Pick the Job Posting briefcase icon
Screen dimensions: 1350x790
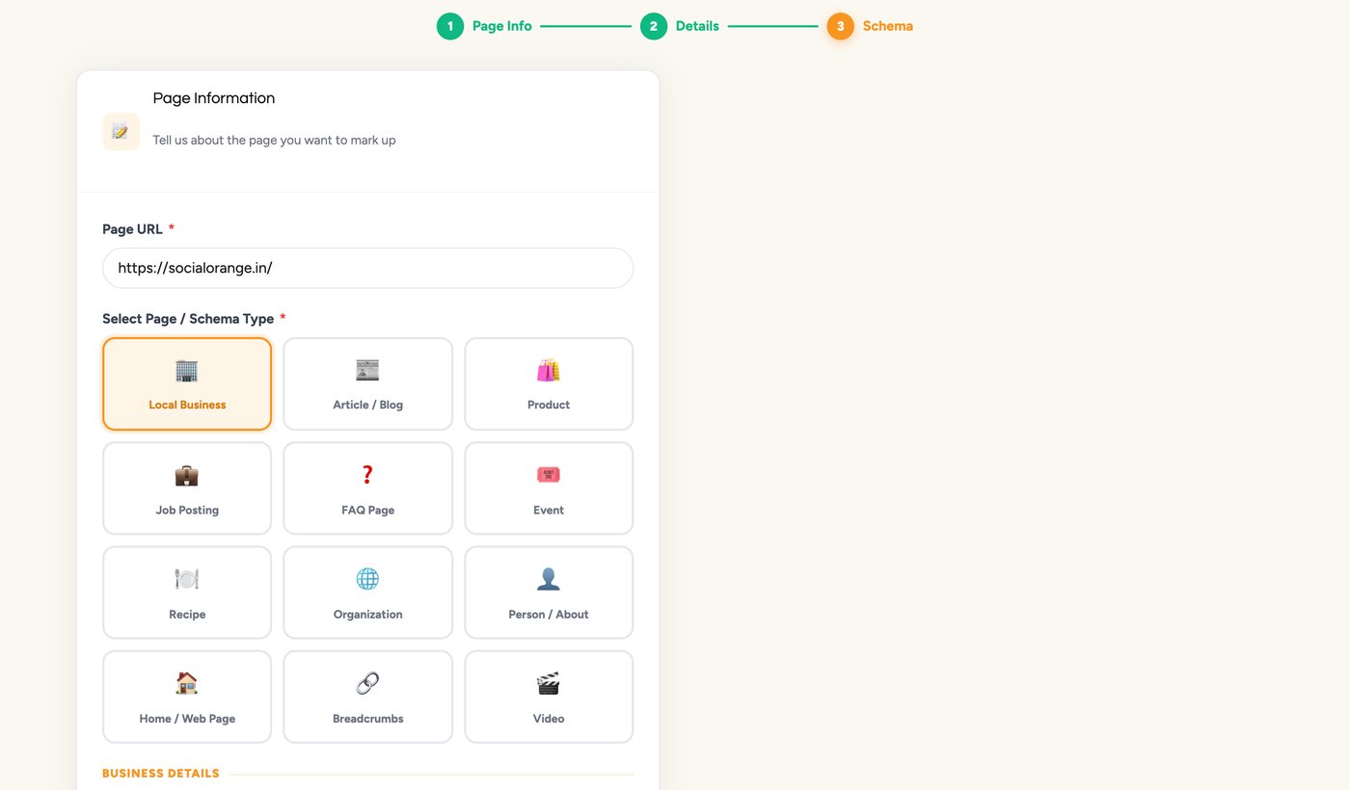[x=187, y=475]
